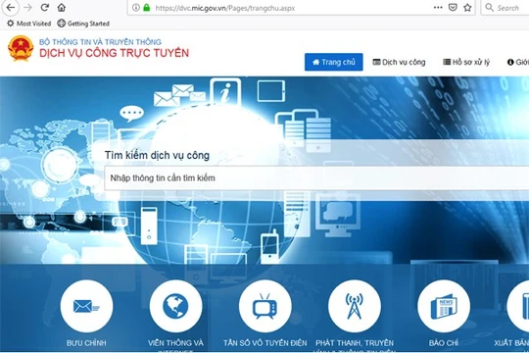Click the Nhập thông tin cần tìm kiếm field

click(x=316, y=178)
